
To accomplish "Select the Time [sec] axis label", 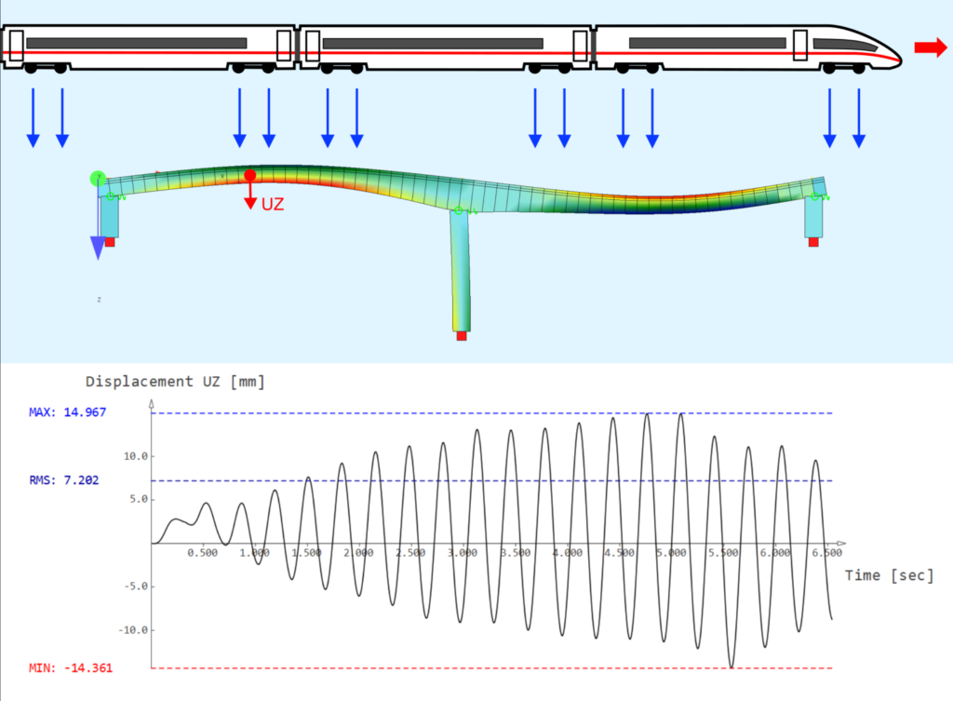I will 889,575.
